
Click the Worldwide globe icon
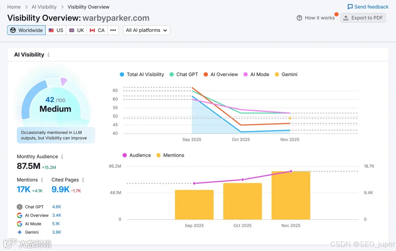13,30
